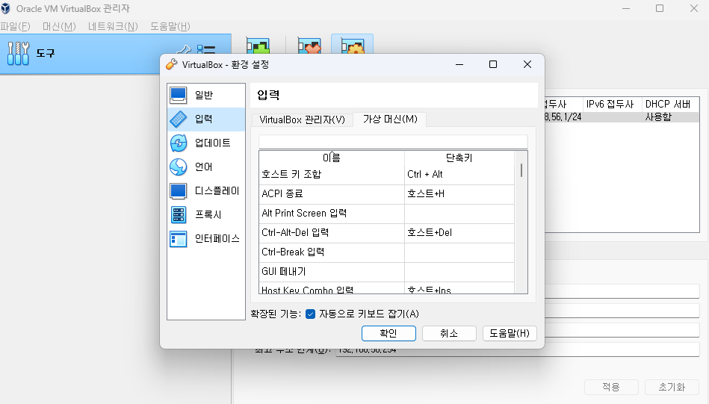Click the Oracle VirtualBox app title icon
Viewport: 709px width, 404px height.
6,8
